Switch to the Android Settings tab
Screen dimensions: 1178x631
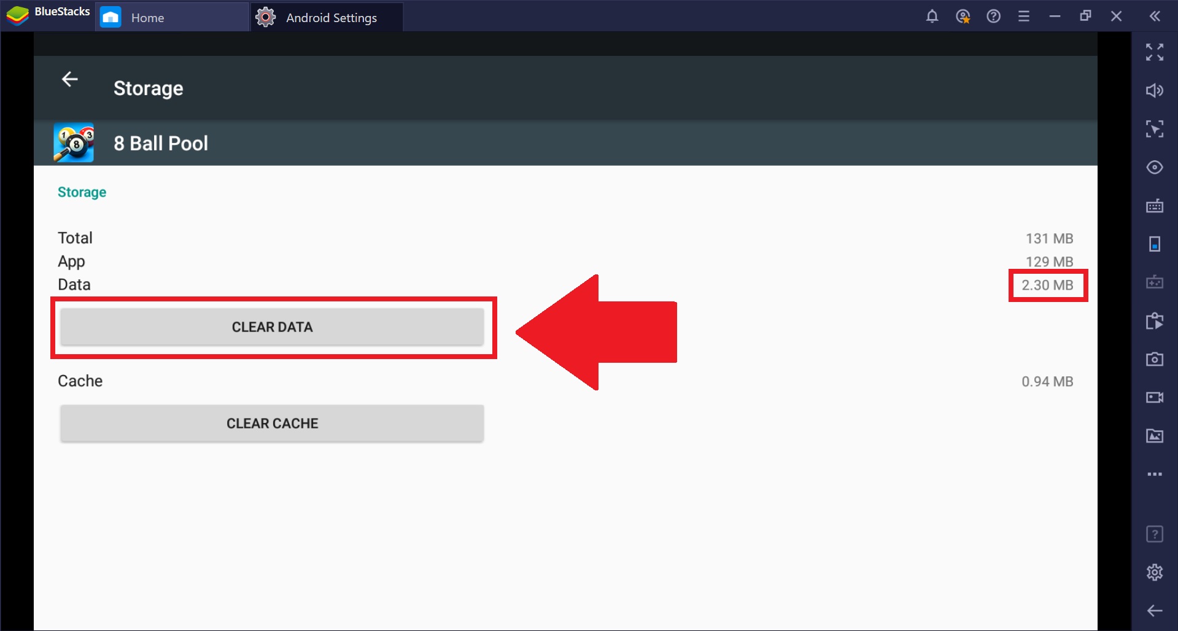pos(327,17)
